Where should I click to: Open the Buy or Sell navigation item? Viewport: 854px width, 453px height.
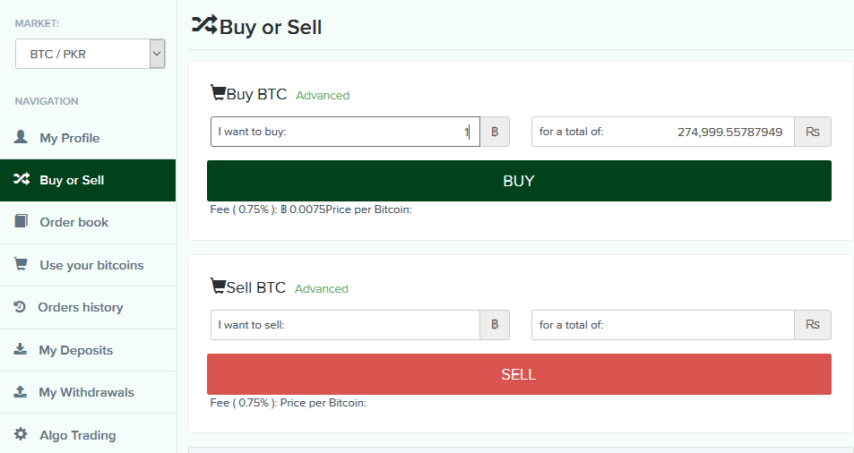88,180
